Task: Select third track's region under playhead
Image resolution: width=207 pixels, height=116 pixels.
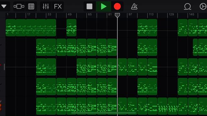Action: click(122, 67)
